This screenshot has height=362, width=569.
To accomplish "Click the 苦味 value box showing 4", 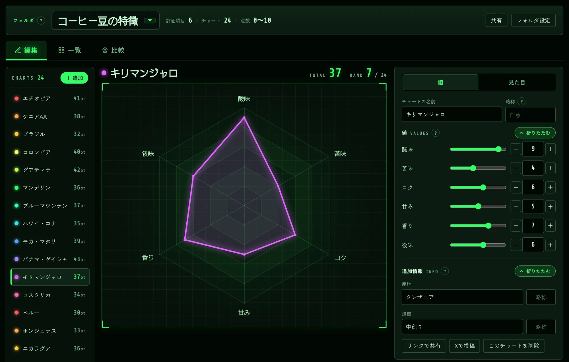I will coord(533,168).
